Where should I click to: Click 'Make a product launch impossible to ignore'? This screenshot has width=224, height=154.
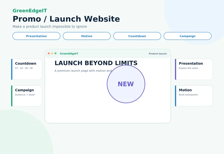[x=50, y=27]
